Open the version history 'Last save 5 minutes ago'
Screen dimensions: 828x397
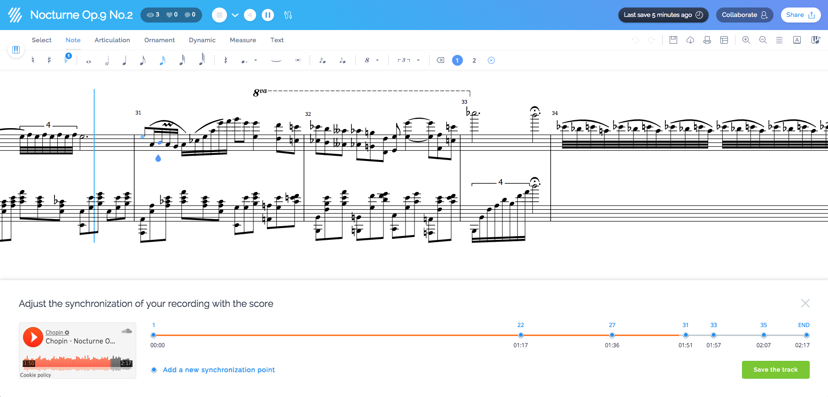[663, 15]
